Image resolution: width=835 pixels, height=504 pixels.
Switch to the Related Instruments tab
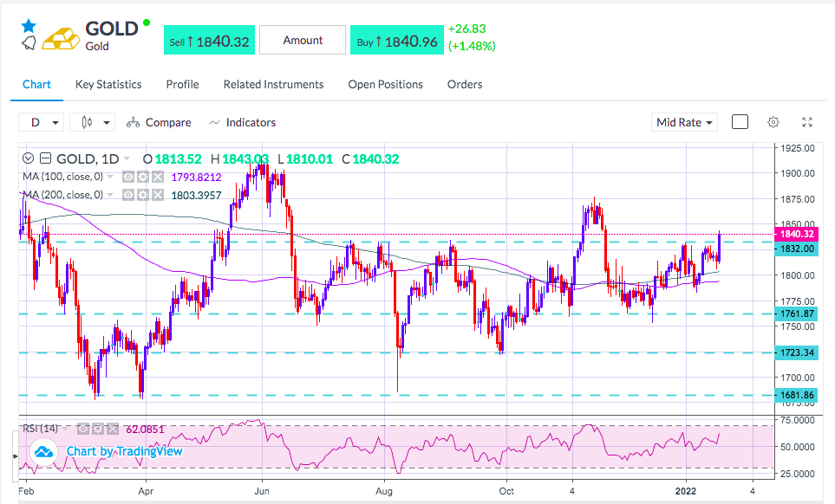coord(274,85)
